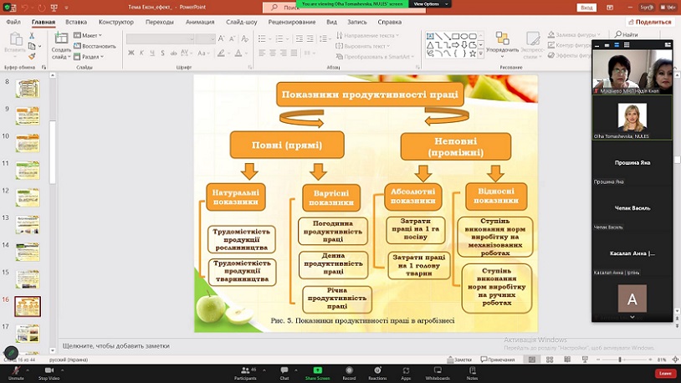681x383 pixels.
Task: Toggle Underline (Ч) formatting
Action: (x=152, y=53)
